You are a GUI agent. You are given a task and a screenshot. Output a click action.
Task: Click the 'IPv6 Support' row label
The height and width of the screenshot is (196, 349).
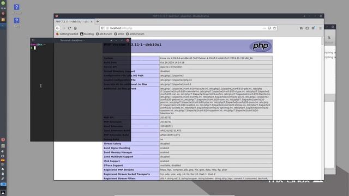pos(112,161)
